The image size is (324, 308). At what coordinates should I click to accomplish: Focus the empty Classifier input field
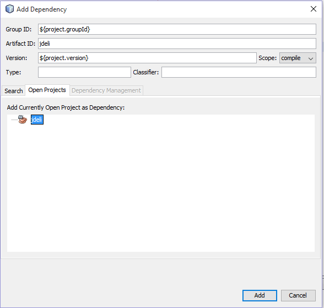coord(239,72)
